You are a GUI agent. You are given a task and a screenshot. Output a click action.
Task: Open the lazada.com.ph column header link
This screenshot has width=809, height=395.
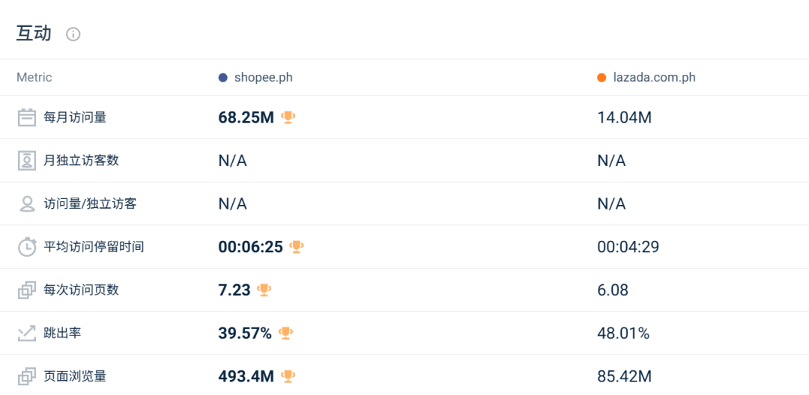coord(654,78)
